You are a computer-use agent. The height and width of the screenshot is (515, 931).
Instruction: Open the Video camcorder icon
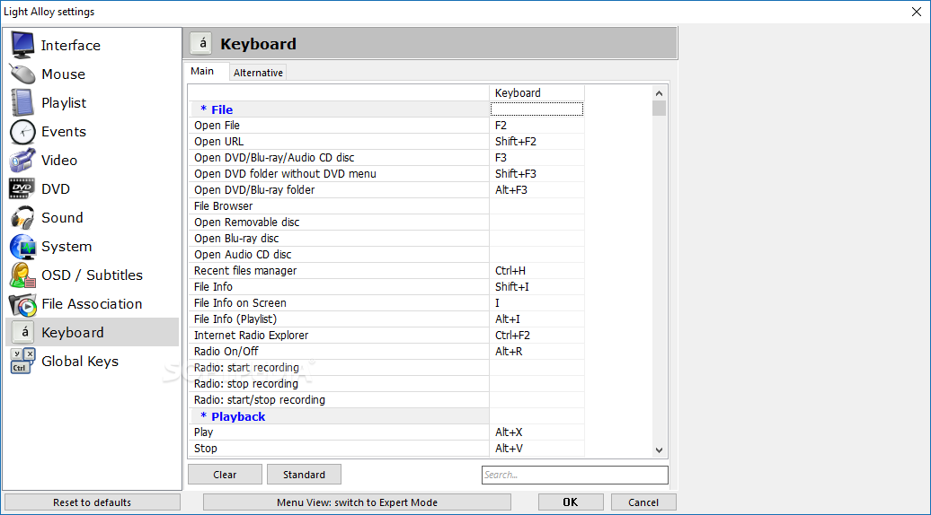click(x=22, y=160)
